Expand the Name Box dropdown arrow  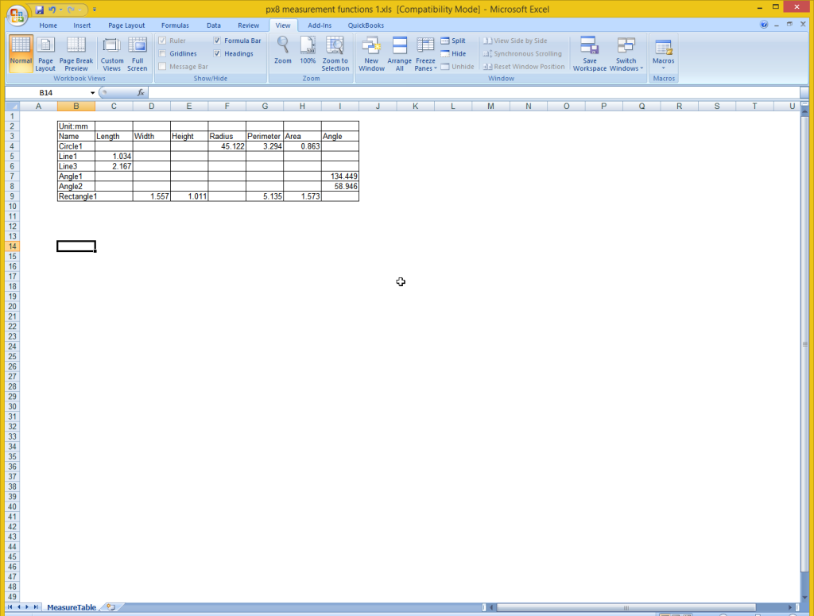(92, 93)
